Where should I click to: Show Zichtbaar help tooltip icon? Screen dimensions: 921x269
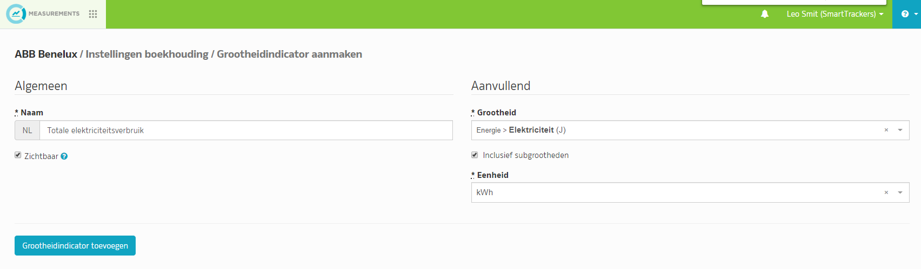[64, 156]
